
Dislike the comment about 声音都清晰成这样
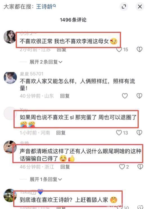coord(140,167)
